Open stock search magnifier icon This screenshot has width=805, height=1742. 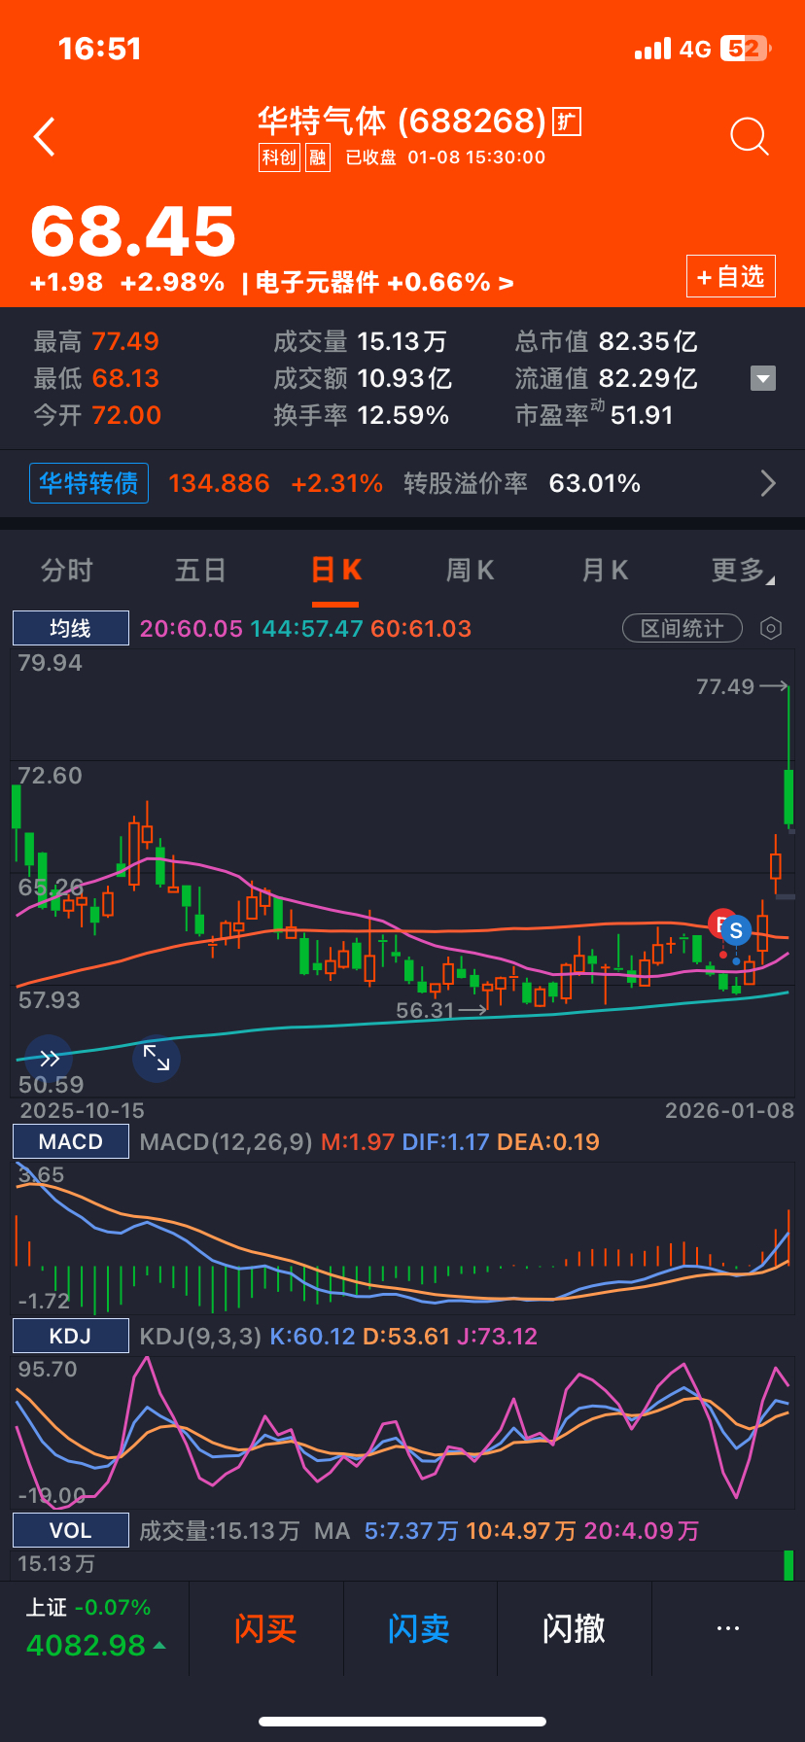[749, 137]
